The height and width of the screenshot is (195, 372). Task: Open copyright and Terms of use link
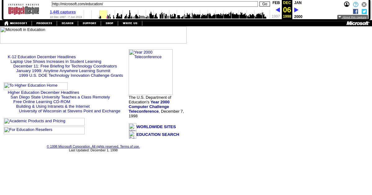click(x=93, y=147)
